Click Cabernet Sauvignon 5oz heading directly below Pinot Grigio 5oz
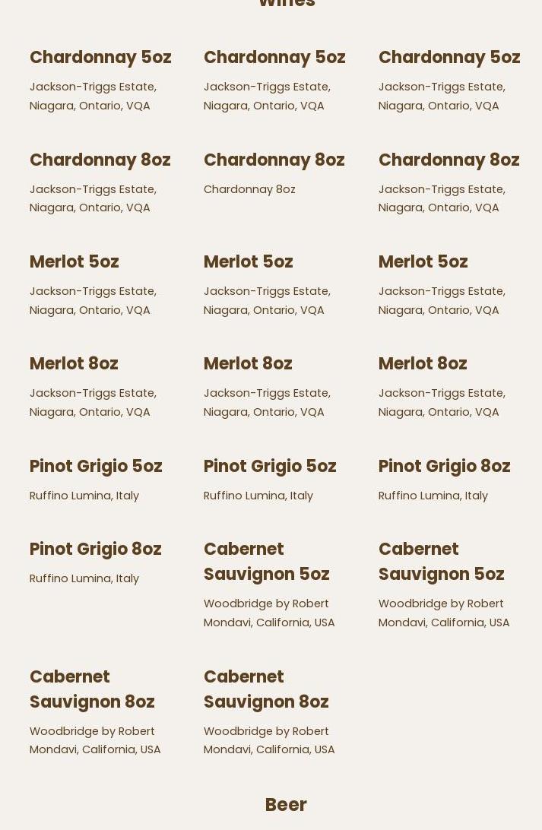Image resolution: width=542 pixels, height=830 pixels. point(266,561)
